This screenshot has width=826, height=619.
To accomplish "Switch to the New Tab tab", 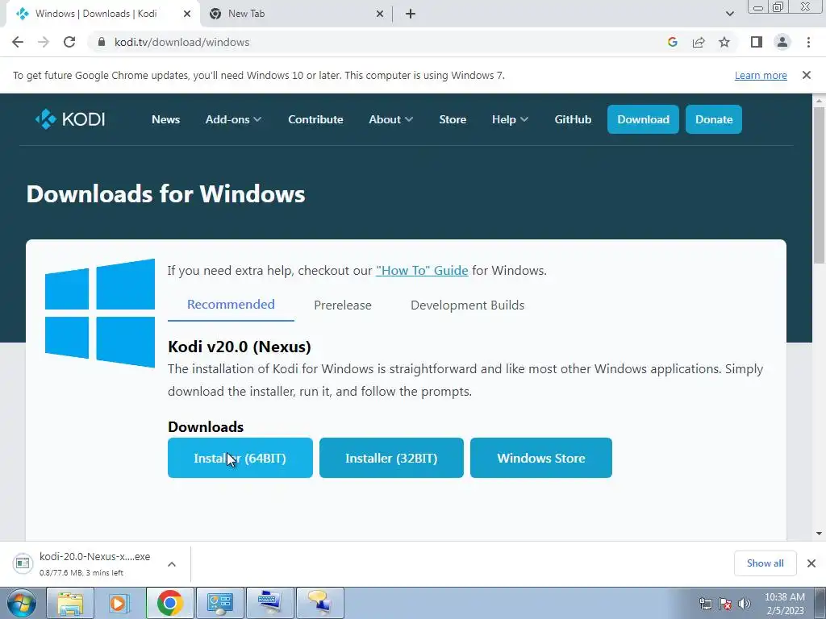I will pyautogui.click(x=296, y=14).
